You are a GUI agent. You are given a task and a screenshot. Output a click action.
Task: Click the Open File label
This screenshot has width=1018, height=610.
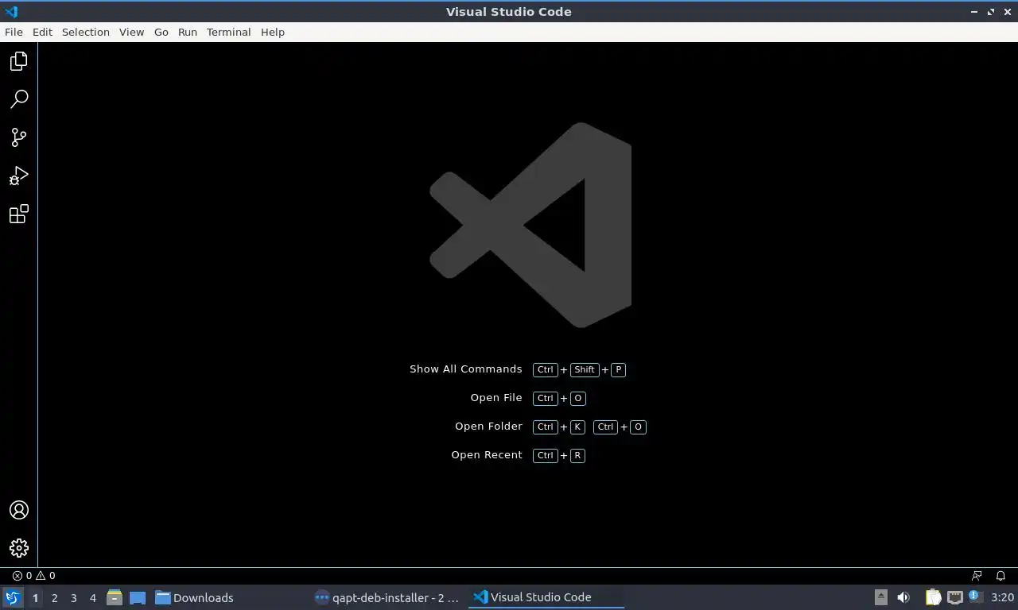(x=496, y=398)
